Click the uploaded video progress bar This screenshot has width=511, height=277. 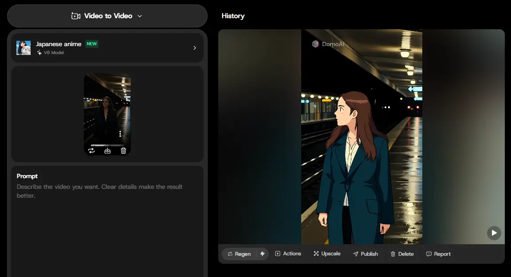(107, 145)
